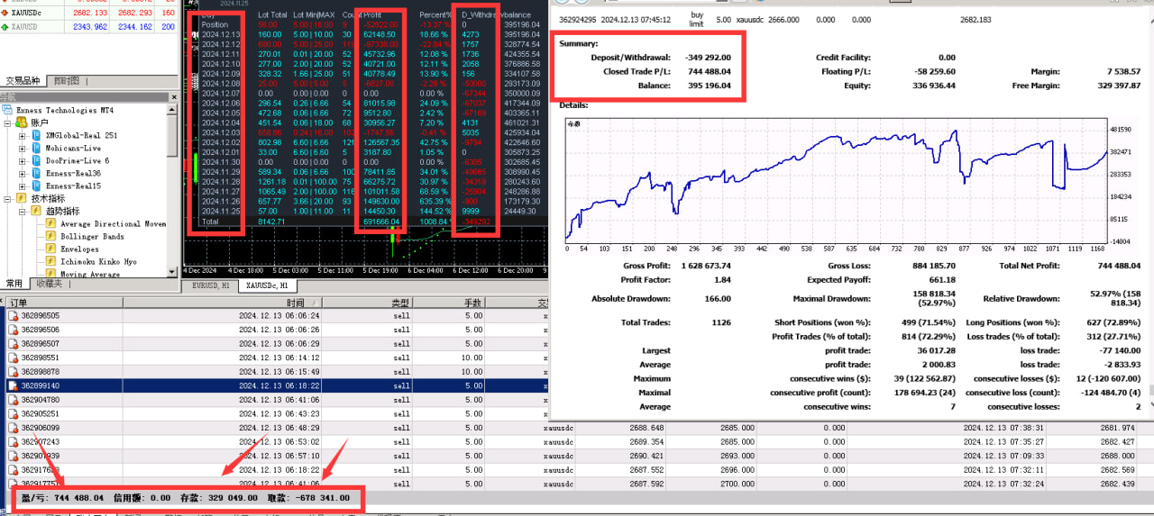The image size is (1154, 516).
Task: Expand the Mohicans-Live account node
Action: click(23, 148)
